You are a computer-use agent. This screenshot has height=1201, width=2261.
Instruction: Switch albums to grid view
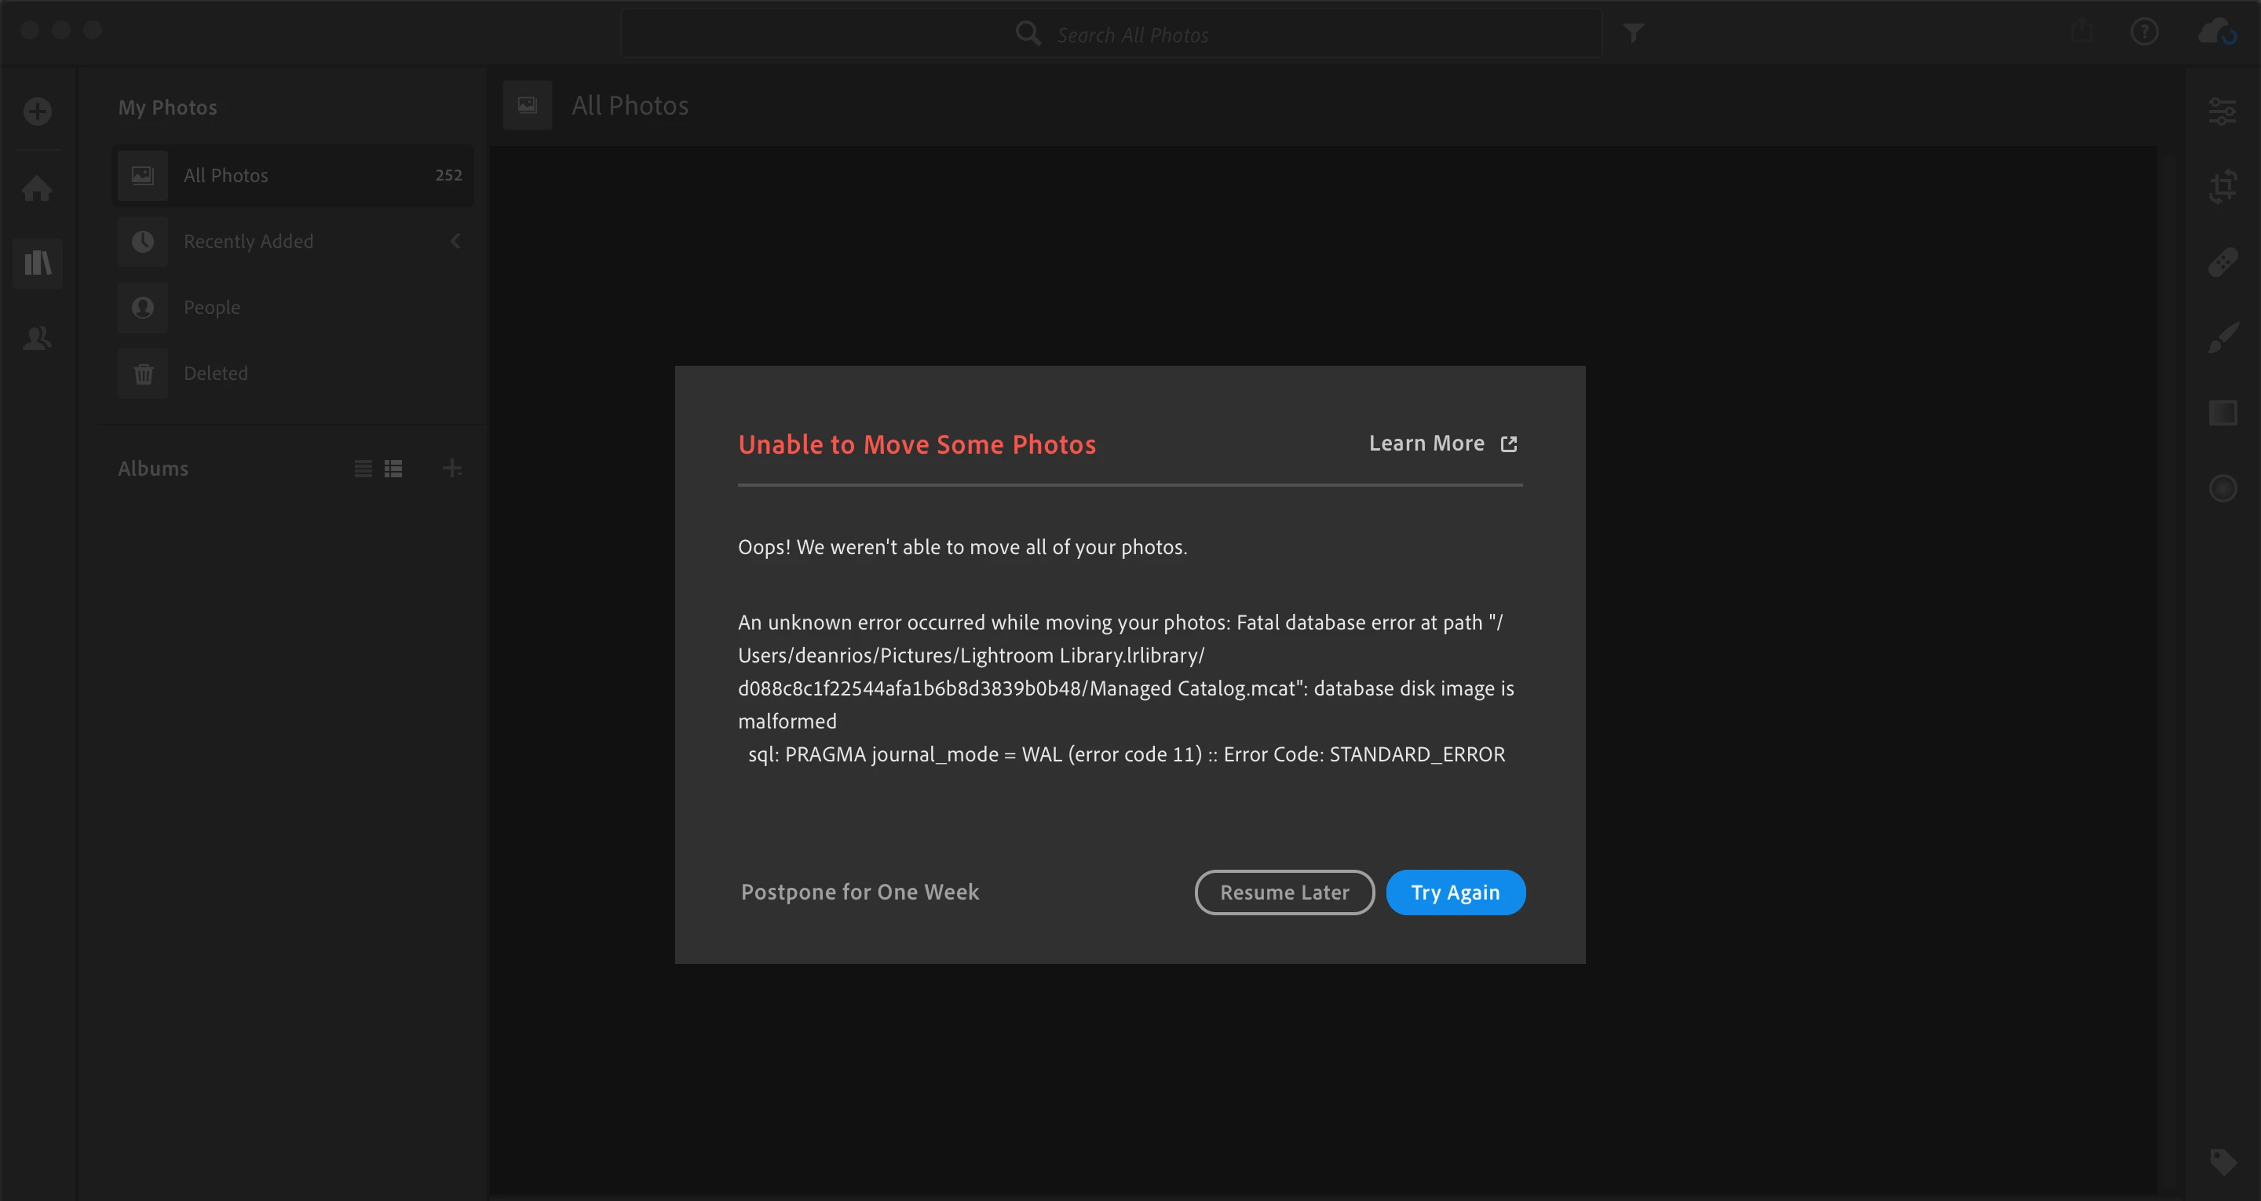[x=393, y=469]
